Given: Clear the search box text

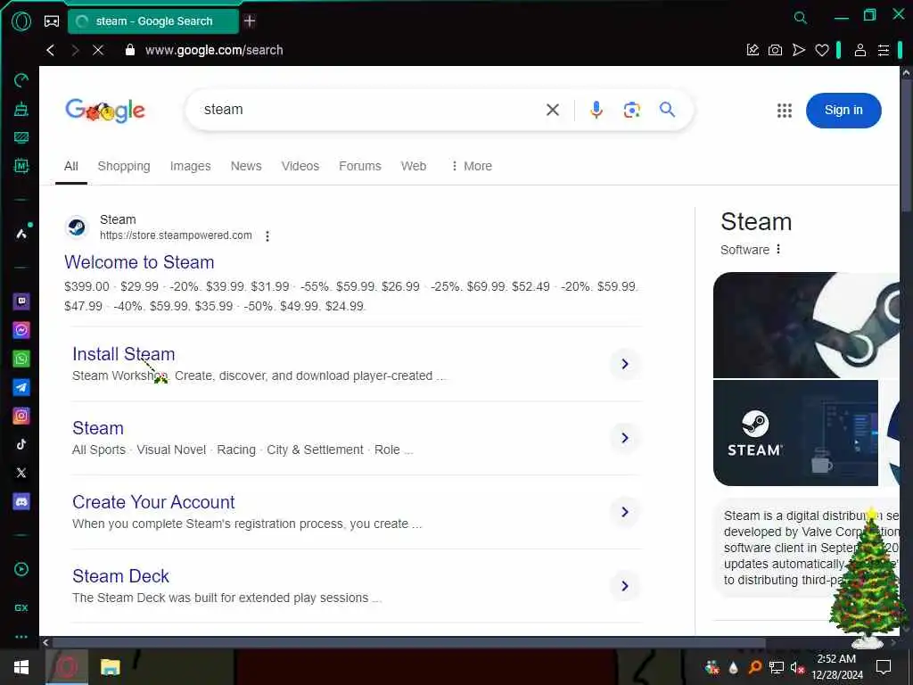Looking at the screenshot, I should pos(553,110).
